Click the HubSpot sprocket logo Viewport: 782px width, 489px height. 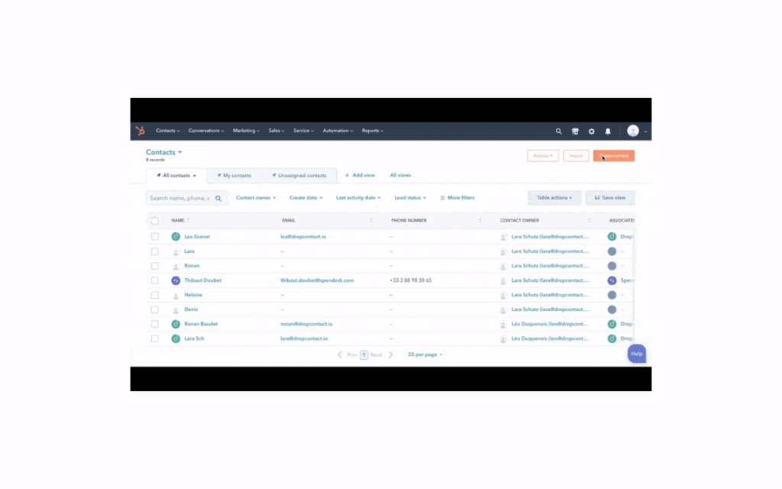pyautogui.click(x=141, y=131)
